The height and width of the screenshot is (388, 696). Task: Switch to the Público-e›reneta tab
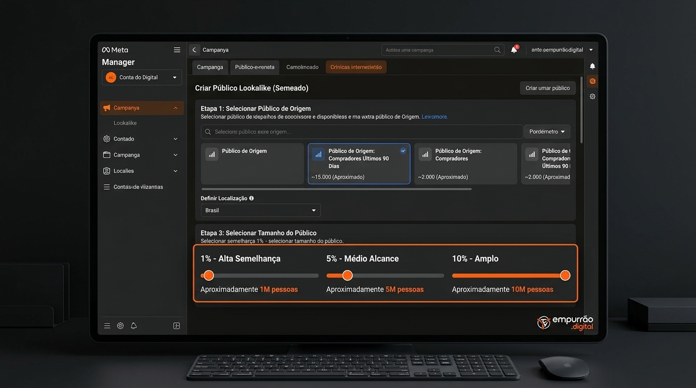coord(254,67)
